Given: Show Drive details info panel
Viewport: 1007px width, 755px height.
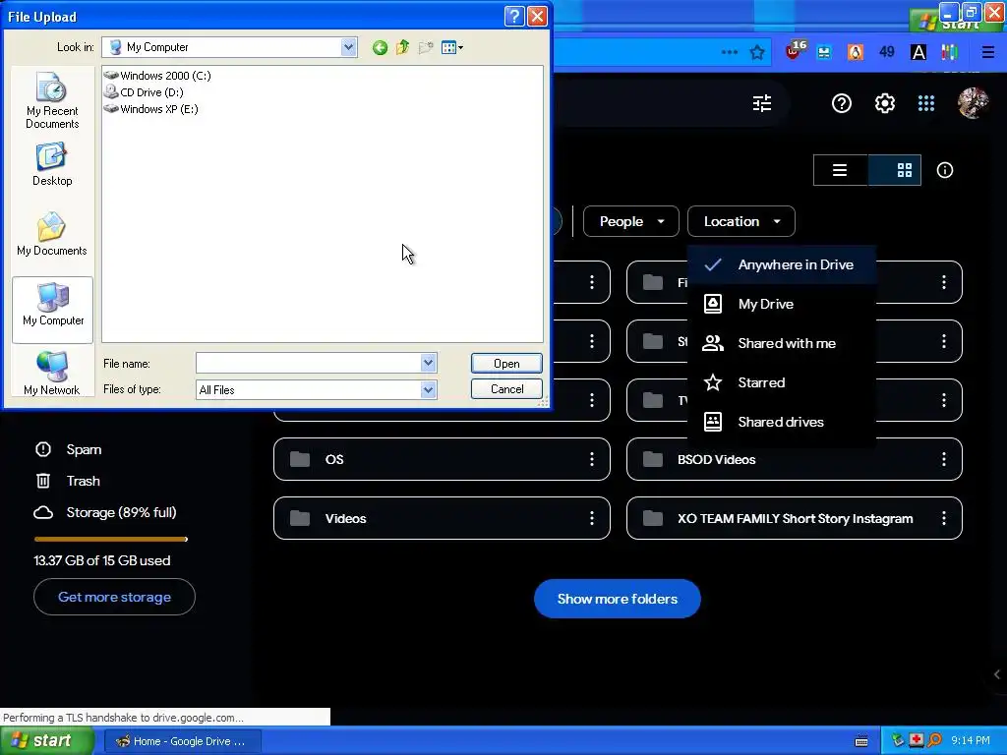Looking at the screenshot, I should pyautogui.click(x=945, y=170).
